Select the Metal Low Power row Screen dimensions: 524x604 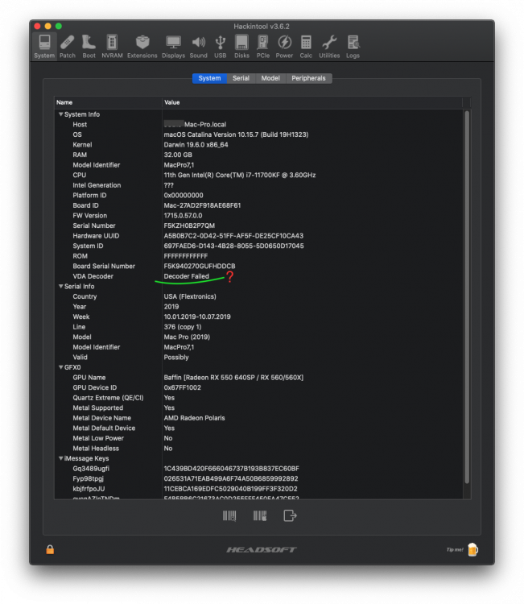coord(258,438)
